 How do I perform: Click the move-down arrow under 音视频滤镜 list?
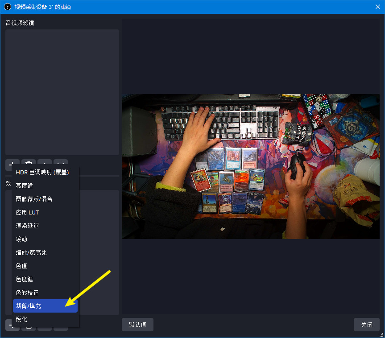click(61, 163)
